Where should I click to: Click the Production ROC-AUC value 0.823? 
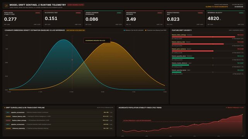(x=173, y=19)
